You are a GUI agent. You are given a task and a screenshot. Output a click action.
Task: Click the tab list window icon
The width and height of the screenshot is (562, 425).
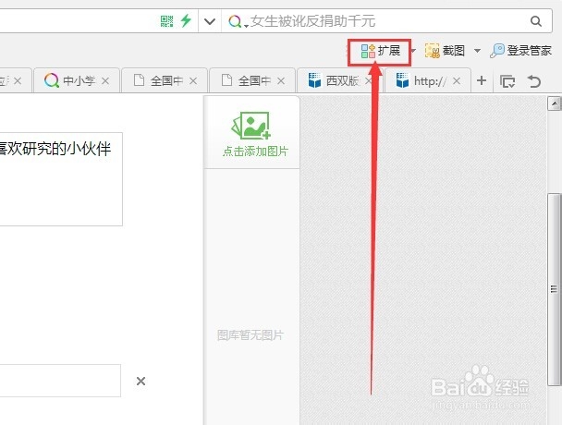click(x=507, y=81)
